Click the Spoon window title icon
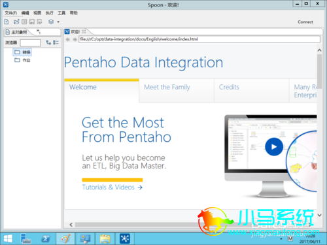 [x=6, y=5]
